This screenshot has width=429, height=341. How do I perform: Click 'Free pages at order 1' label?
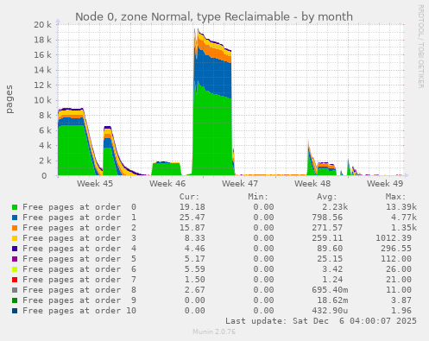(x=79, y=218)
